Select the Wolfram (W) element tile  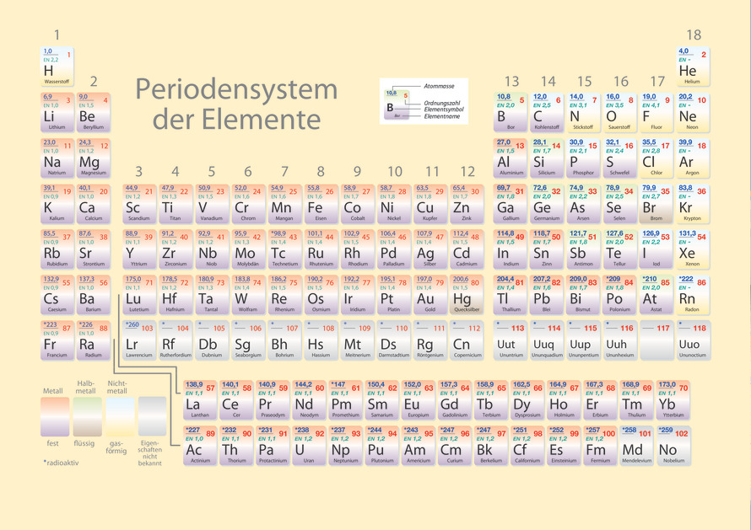point(248,295)
